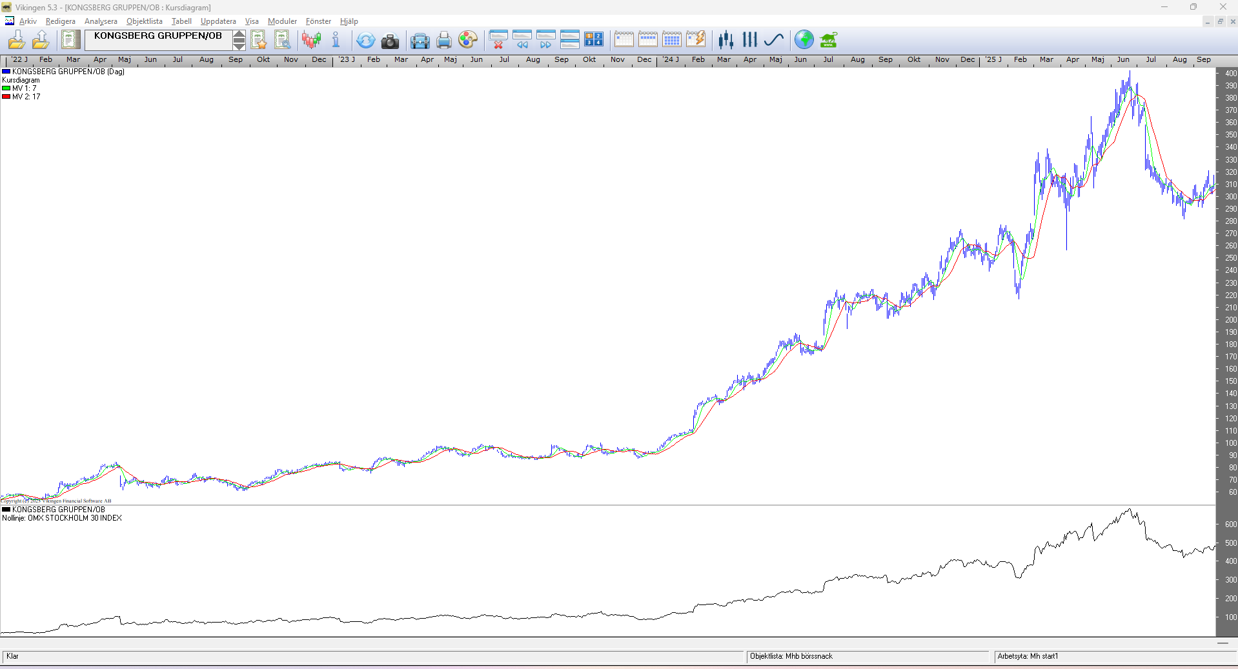Image resolution: width=1238 pixels, height=669 pixels.
Task: Switch to bar chart type icon
Action: click(749, 40)
